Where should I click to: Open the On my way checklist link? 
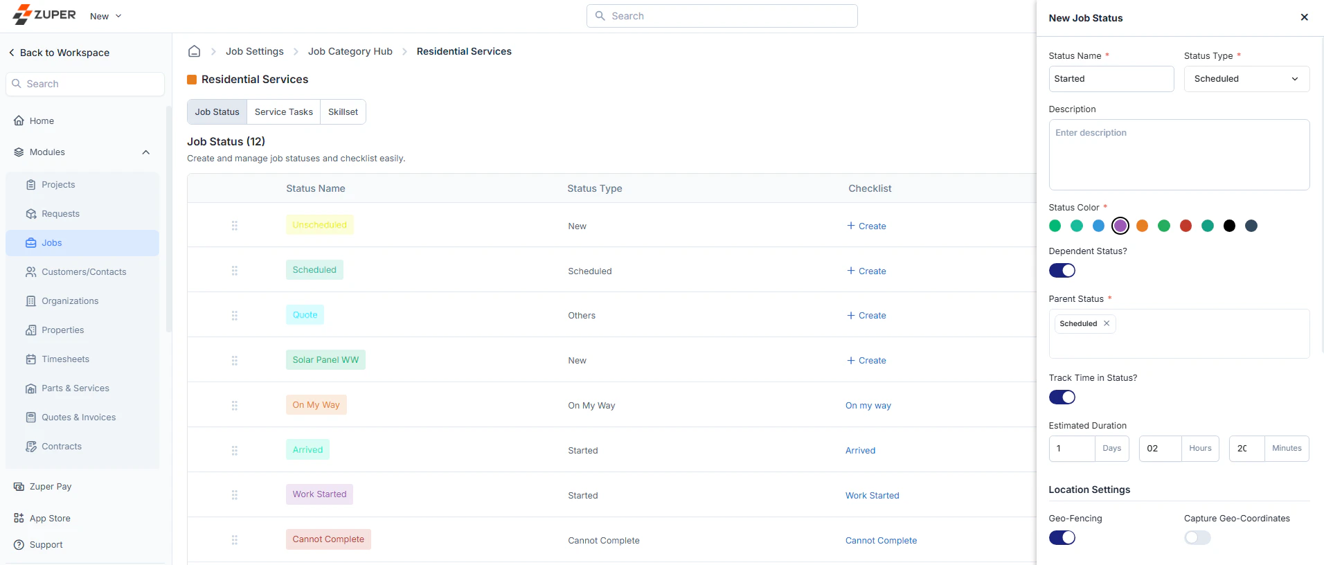(x=868, y=406)
